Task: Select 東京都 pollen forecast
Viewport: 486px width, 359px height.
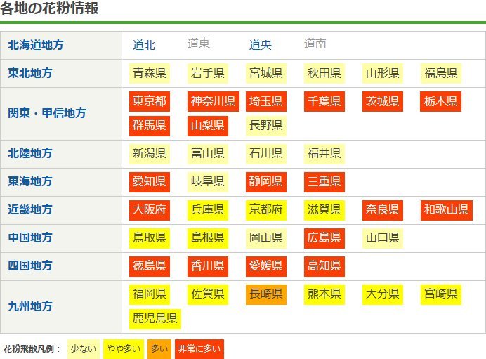Action: [x=150, y=101]
